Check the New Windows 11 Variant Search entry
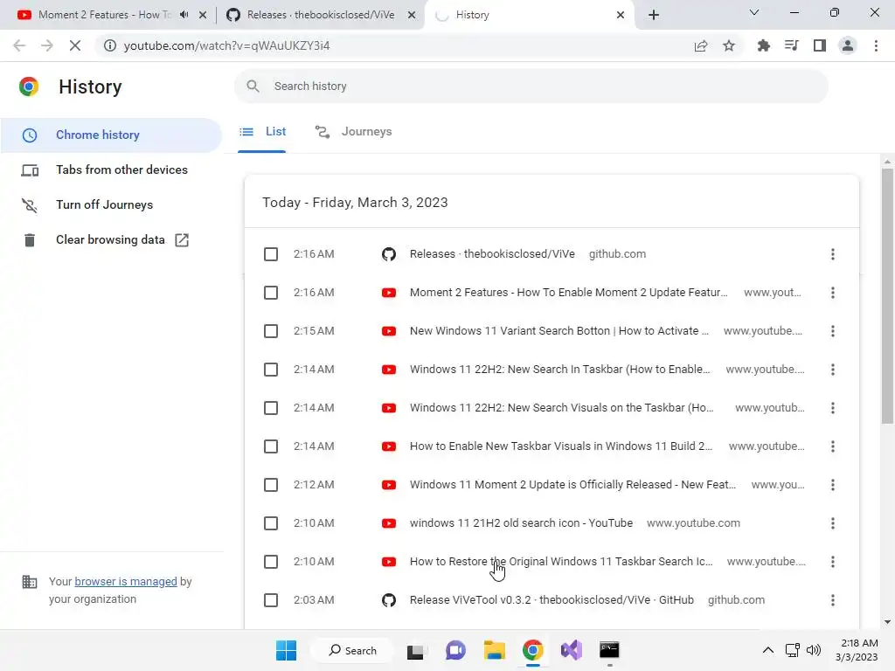The width and height of the screenshot is (895, 671). pyautogui.click(x=271, y=331)
